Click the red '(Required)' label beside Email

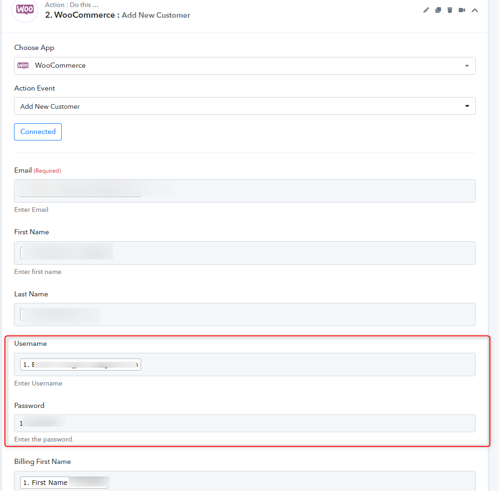tap(47, 171)
